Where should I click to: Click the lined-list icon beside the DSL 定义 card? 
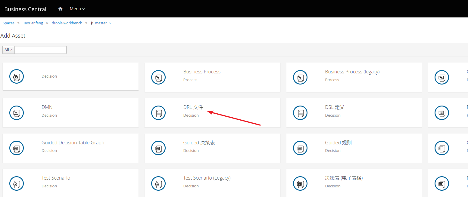click(442, 113)
